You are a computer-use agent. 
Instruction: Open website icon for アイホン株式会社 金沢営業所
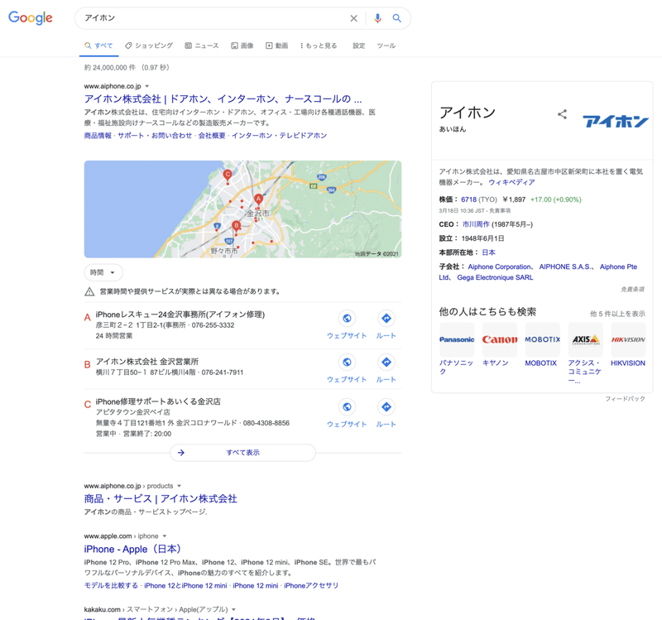347,362
